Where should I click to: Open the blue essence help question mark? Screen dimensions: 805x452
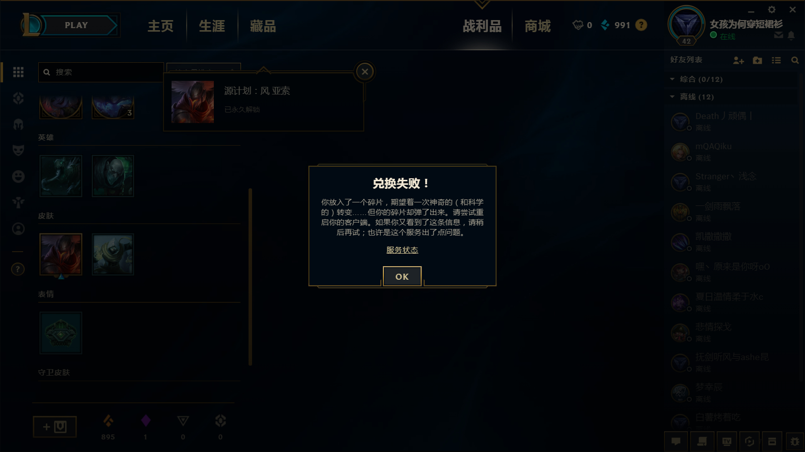(x=641, y=25)
